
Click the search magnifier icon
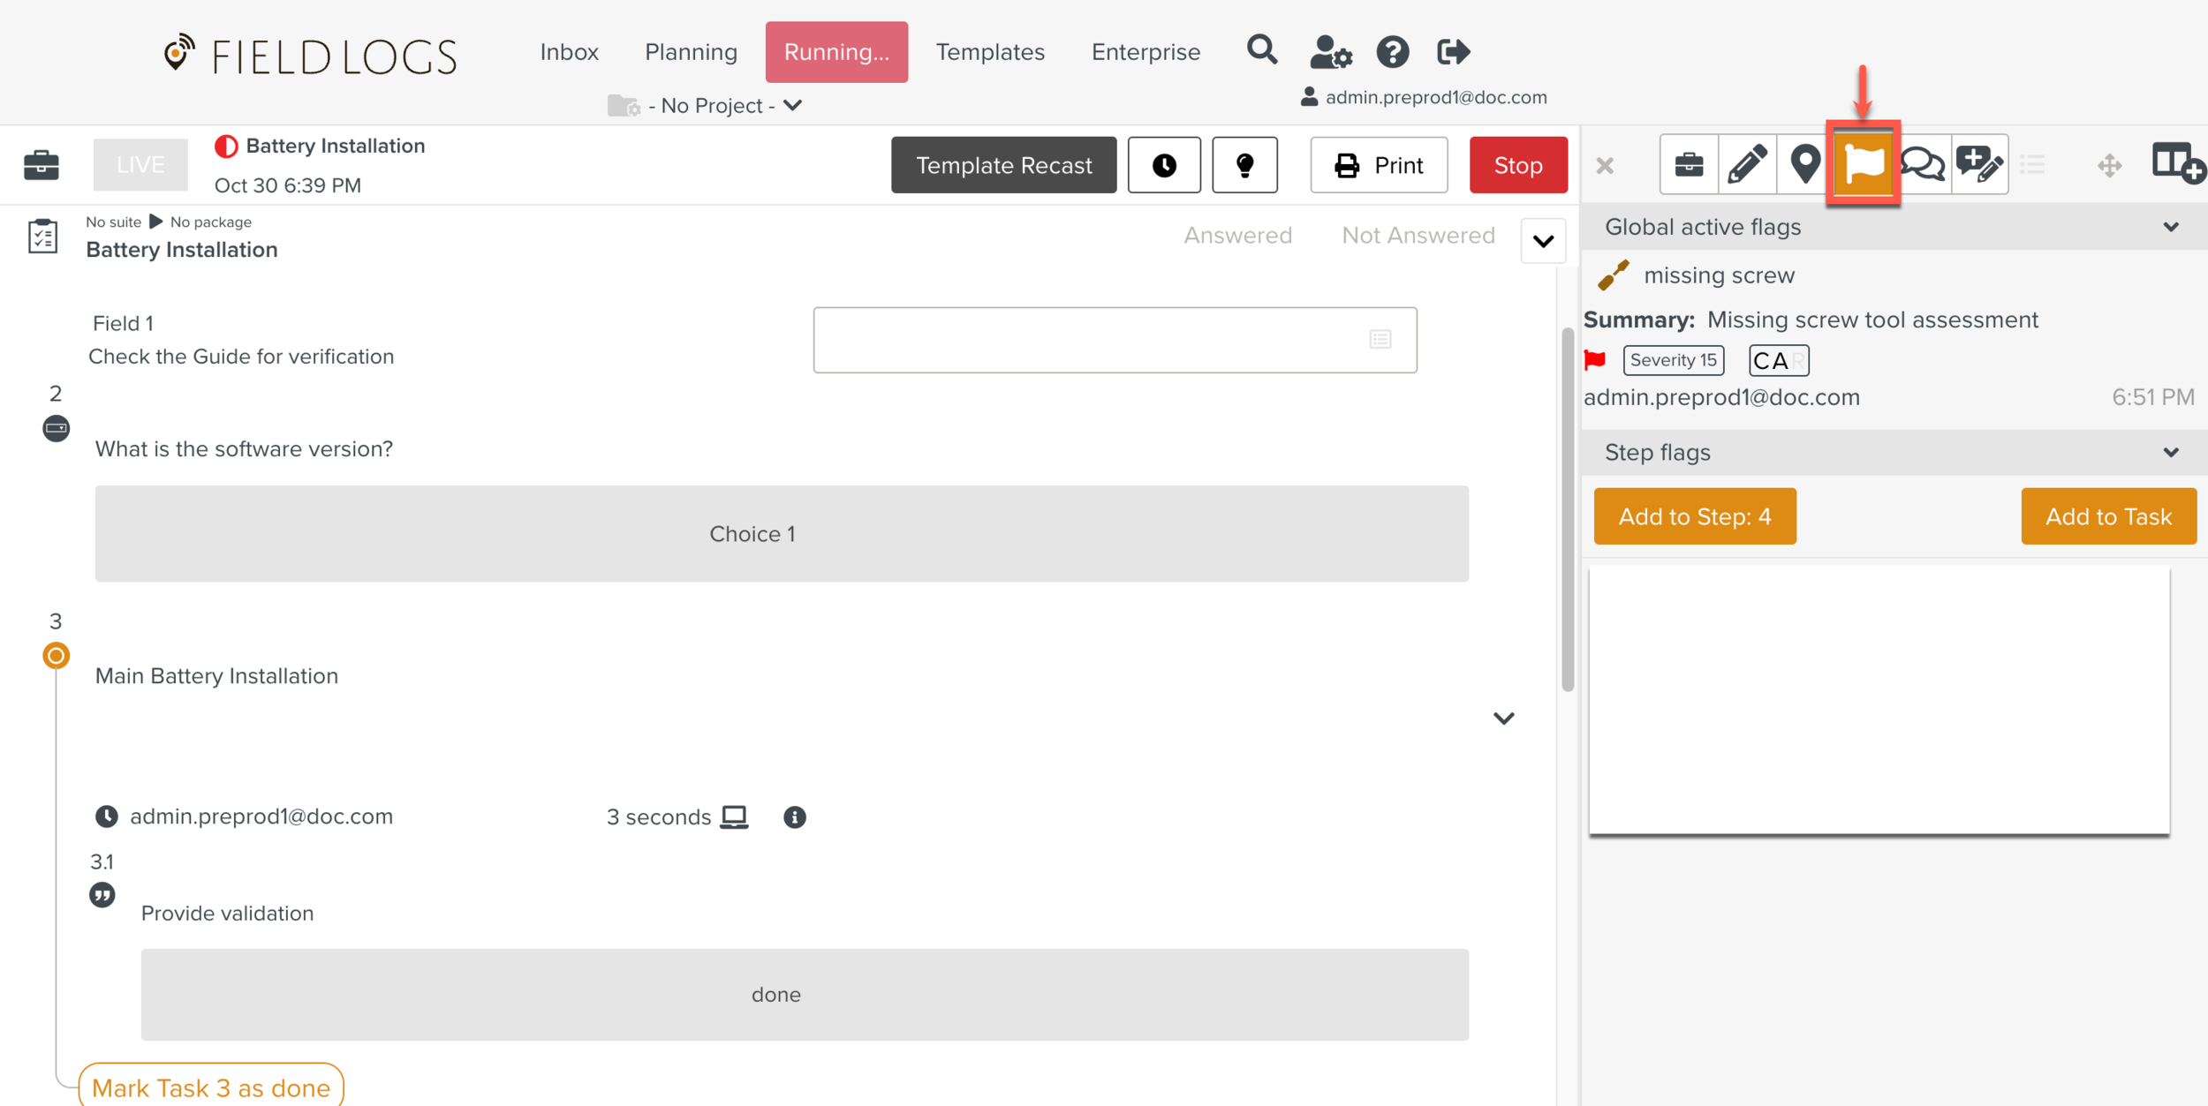[1261, 50]
